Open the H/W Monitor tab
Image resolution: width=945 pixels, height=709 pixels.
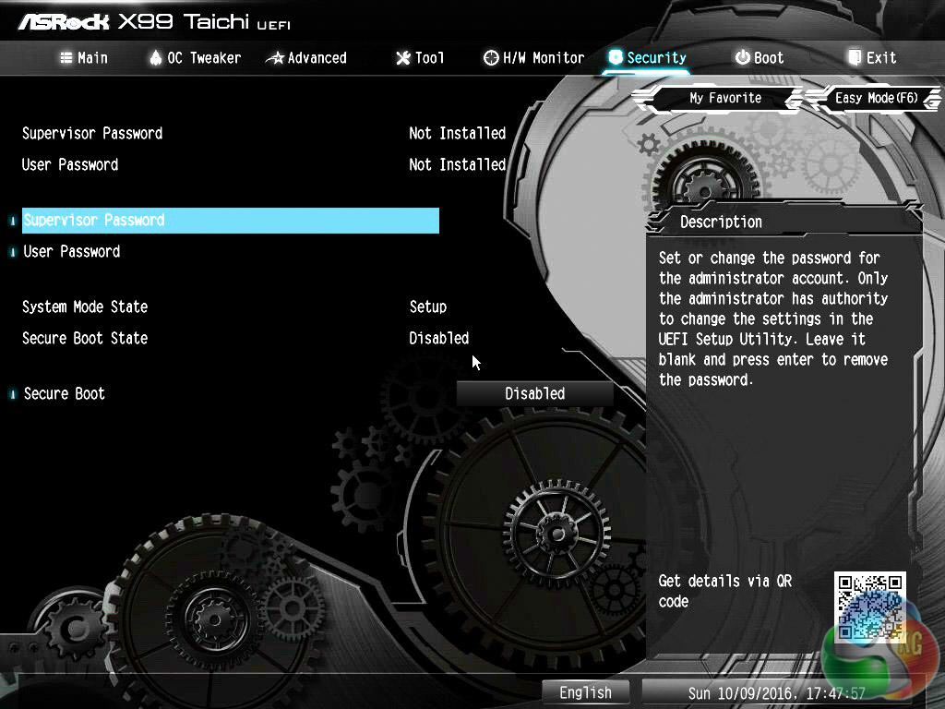click(534, 58)
